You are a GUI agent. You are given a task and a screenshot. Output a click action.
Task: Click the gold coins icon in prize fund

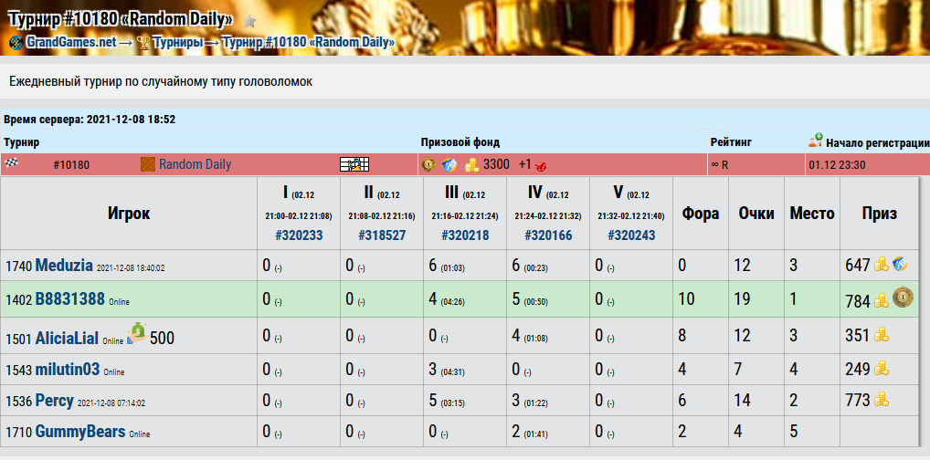point(471,165)
